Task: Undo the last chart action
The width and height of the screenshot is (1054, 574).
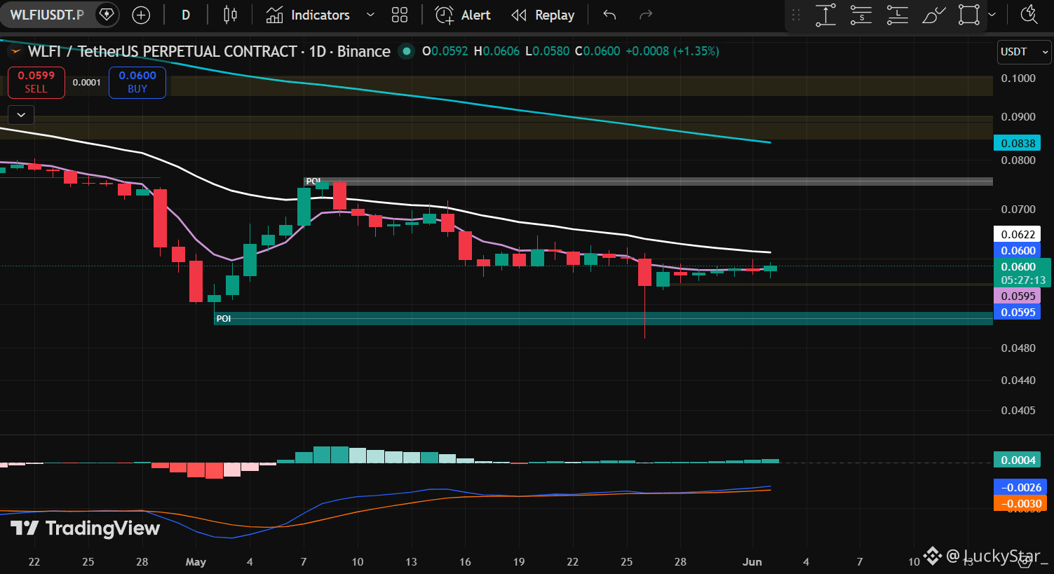Action: [x=609, y=15]
